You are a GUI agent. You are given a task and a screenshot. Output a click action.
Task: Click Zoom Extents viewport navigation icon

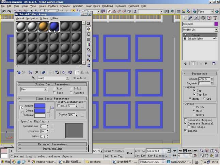pos(211,151)
